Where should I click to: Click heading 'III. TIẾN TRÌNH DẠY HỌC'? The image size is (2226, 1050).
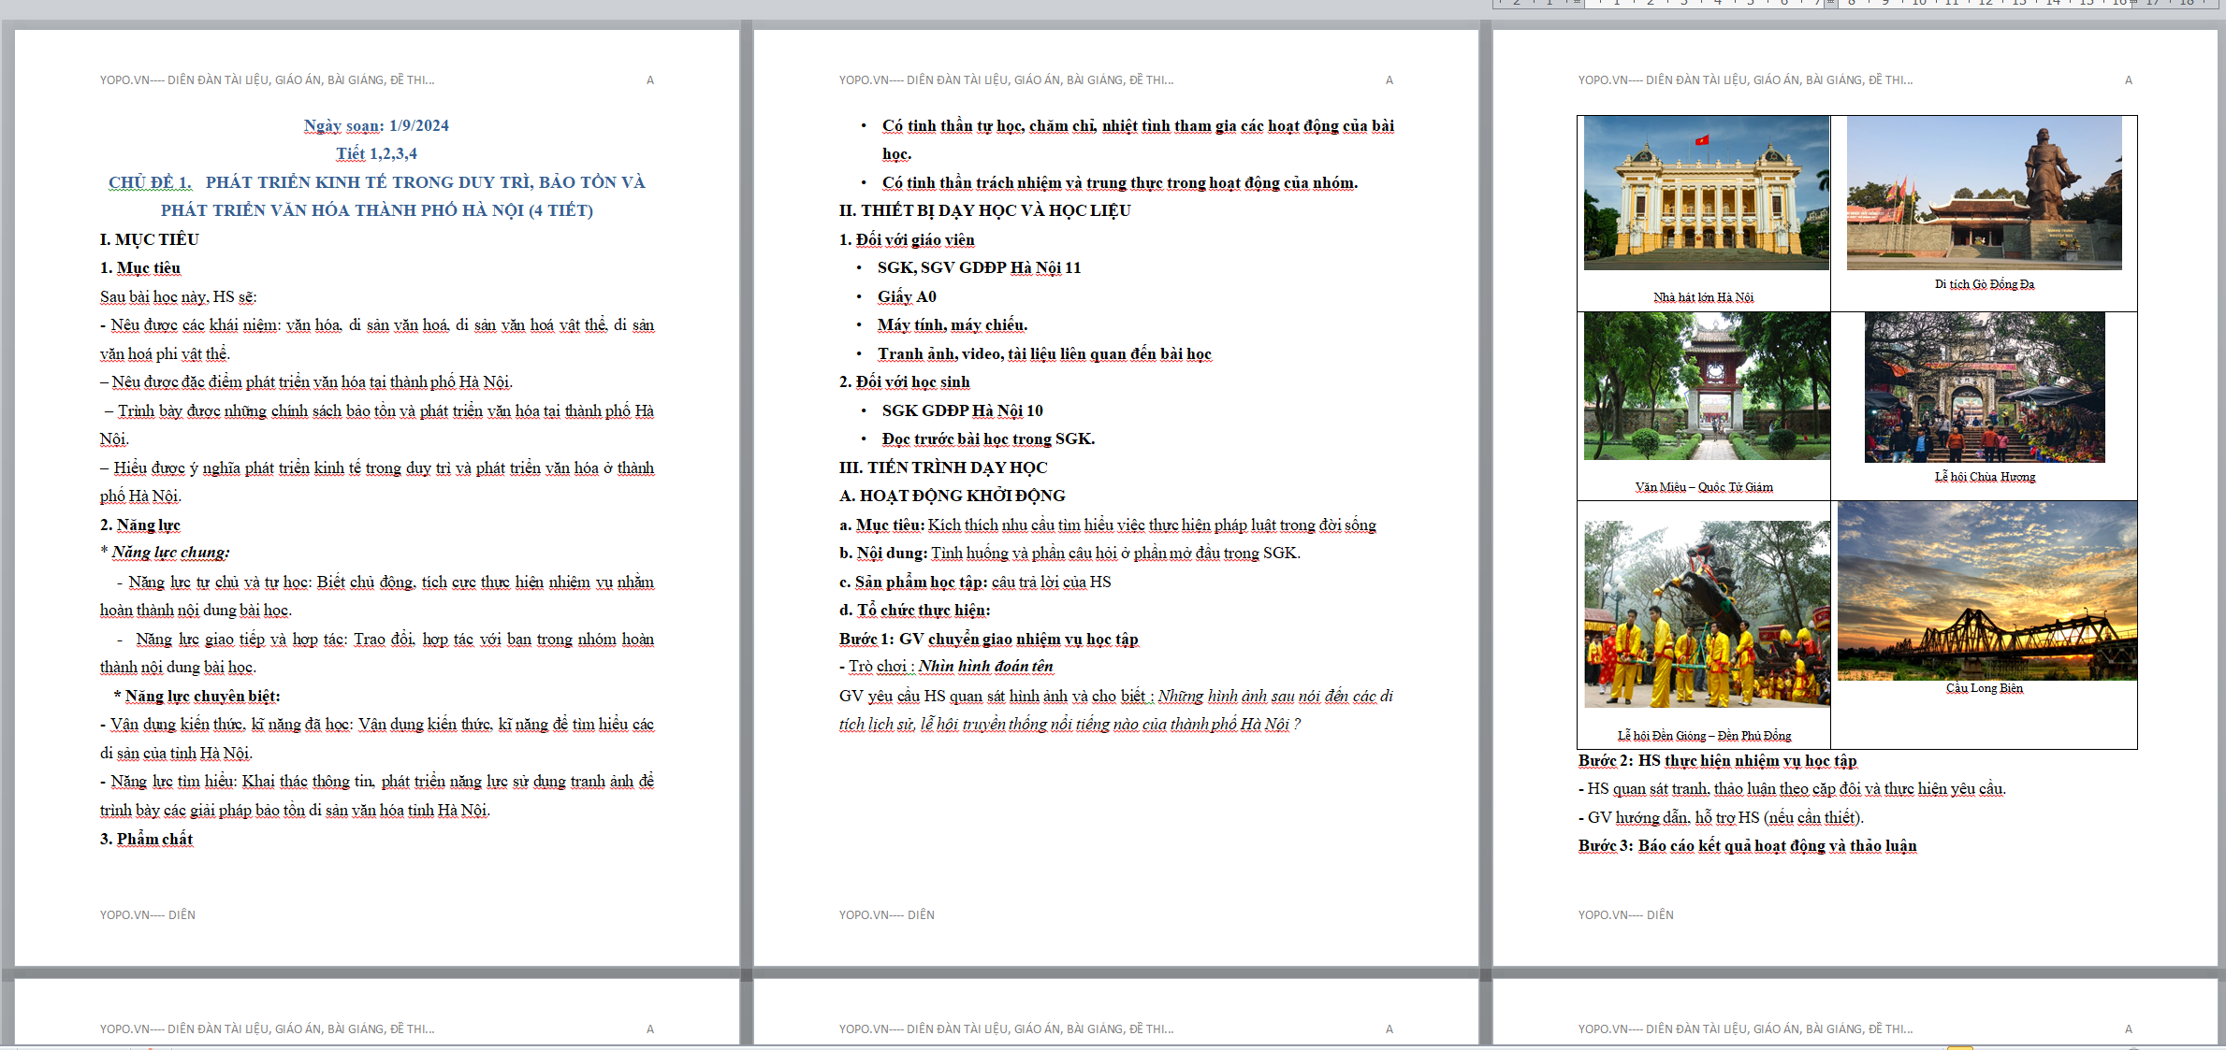(943, 467)
